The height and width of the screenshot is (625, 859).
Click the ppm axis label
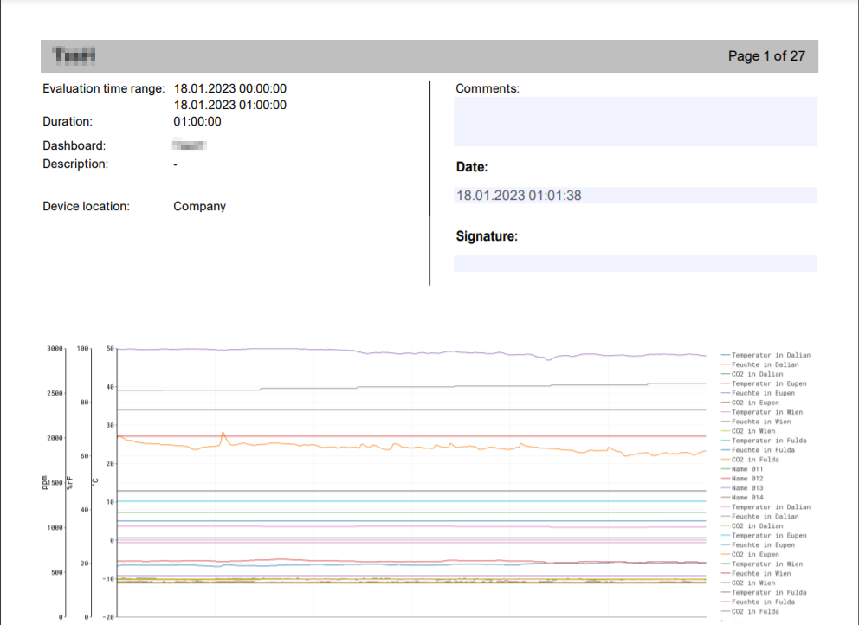click(x=45, y=482)
